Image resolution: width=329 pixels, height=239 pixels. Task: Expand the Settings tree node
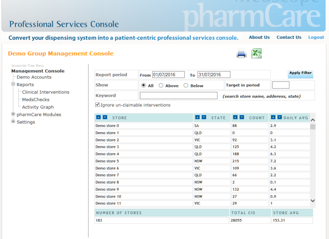coord(13,121)
